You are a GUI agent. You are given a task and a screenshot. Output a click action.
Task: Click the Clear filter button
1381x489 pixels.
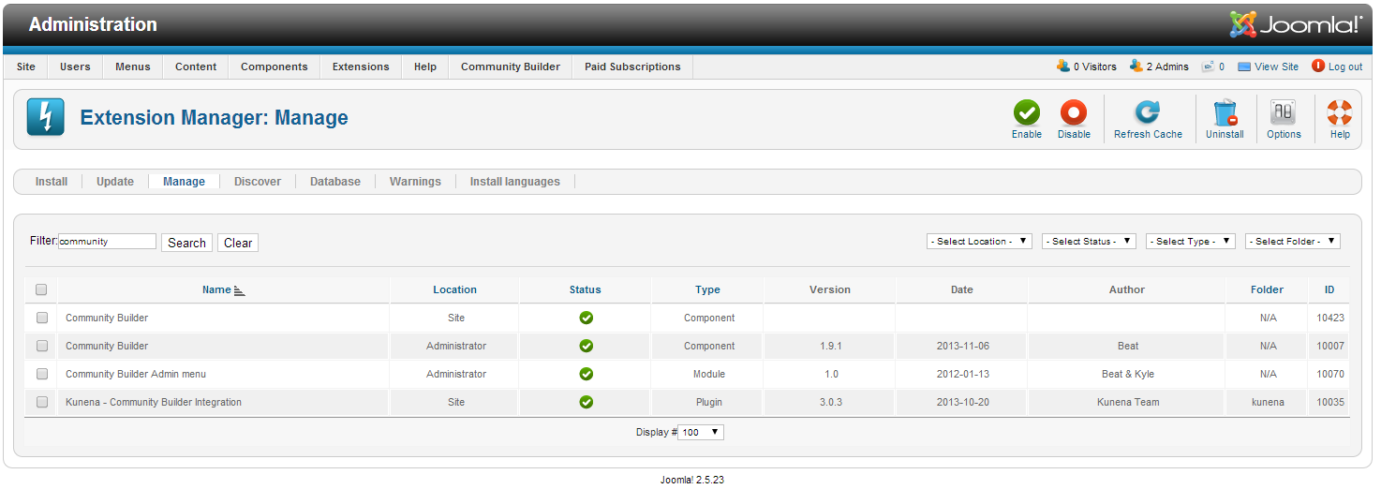click(x=238, y=243)
